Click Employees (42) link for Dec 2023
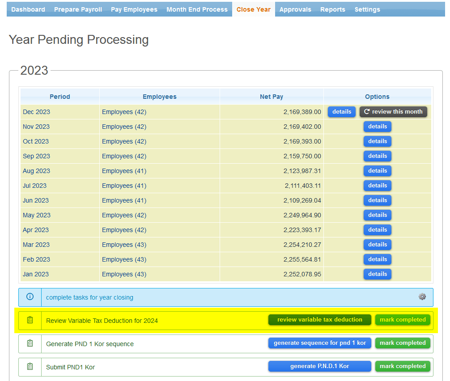 coord(124,112)
